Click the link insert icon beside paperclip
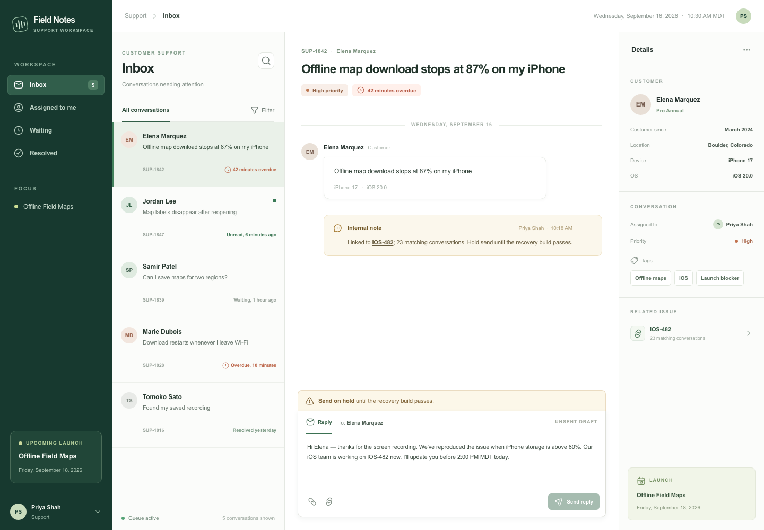The width and height of the screenshot is (764, 530). point(329,501)
